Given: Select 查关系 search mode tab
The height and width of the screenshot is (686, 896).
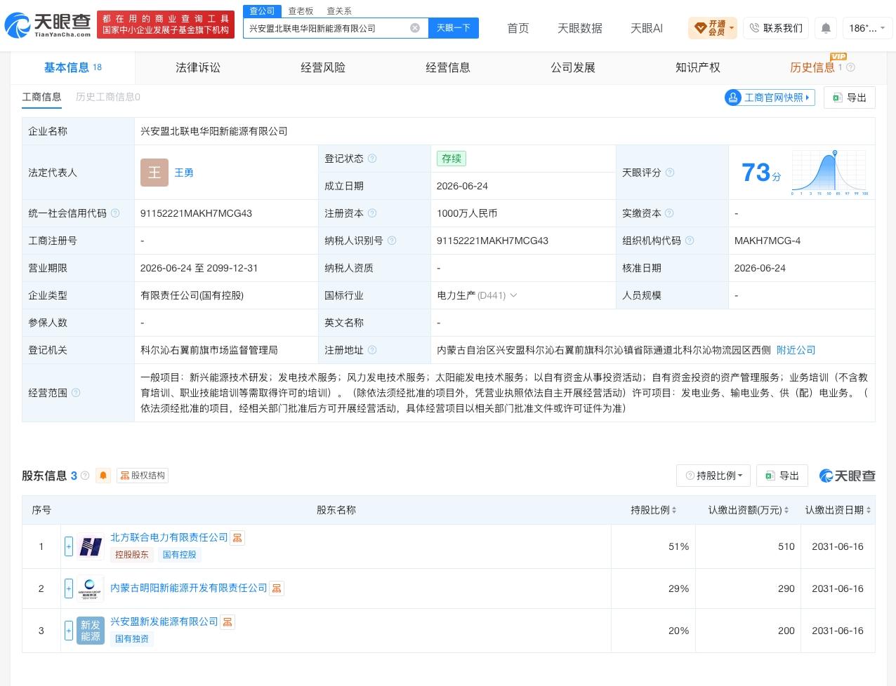Looking at the screenshot, I should pyautogui.click(x=339, y=11).
